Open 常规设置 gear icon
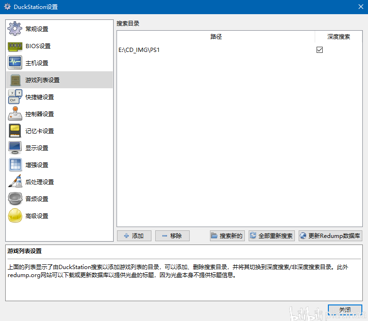Image resolution: width=368 pixels, height=321 pixels. pos(15,29)
